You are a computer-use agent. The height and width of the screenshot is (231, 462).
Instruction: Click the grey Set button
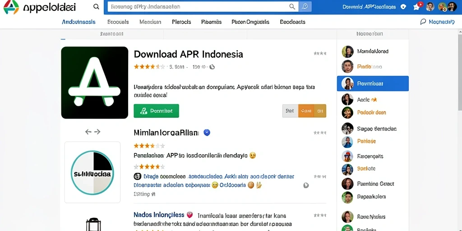[x=290, y=111]
